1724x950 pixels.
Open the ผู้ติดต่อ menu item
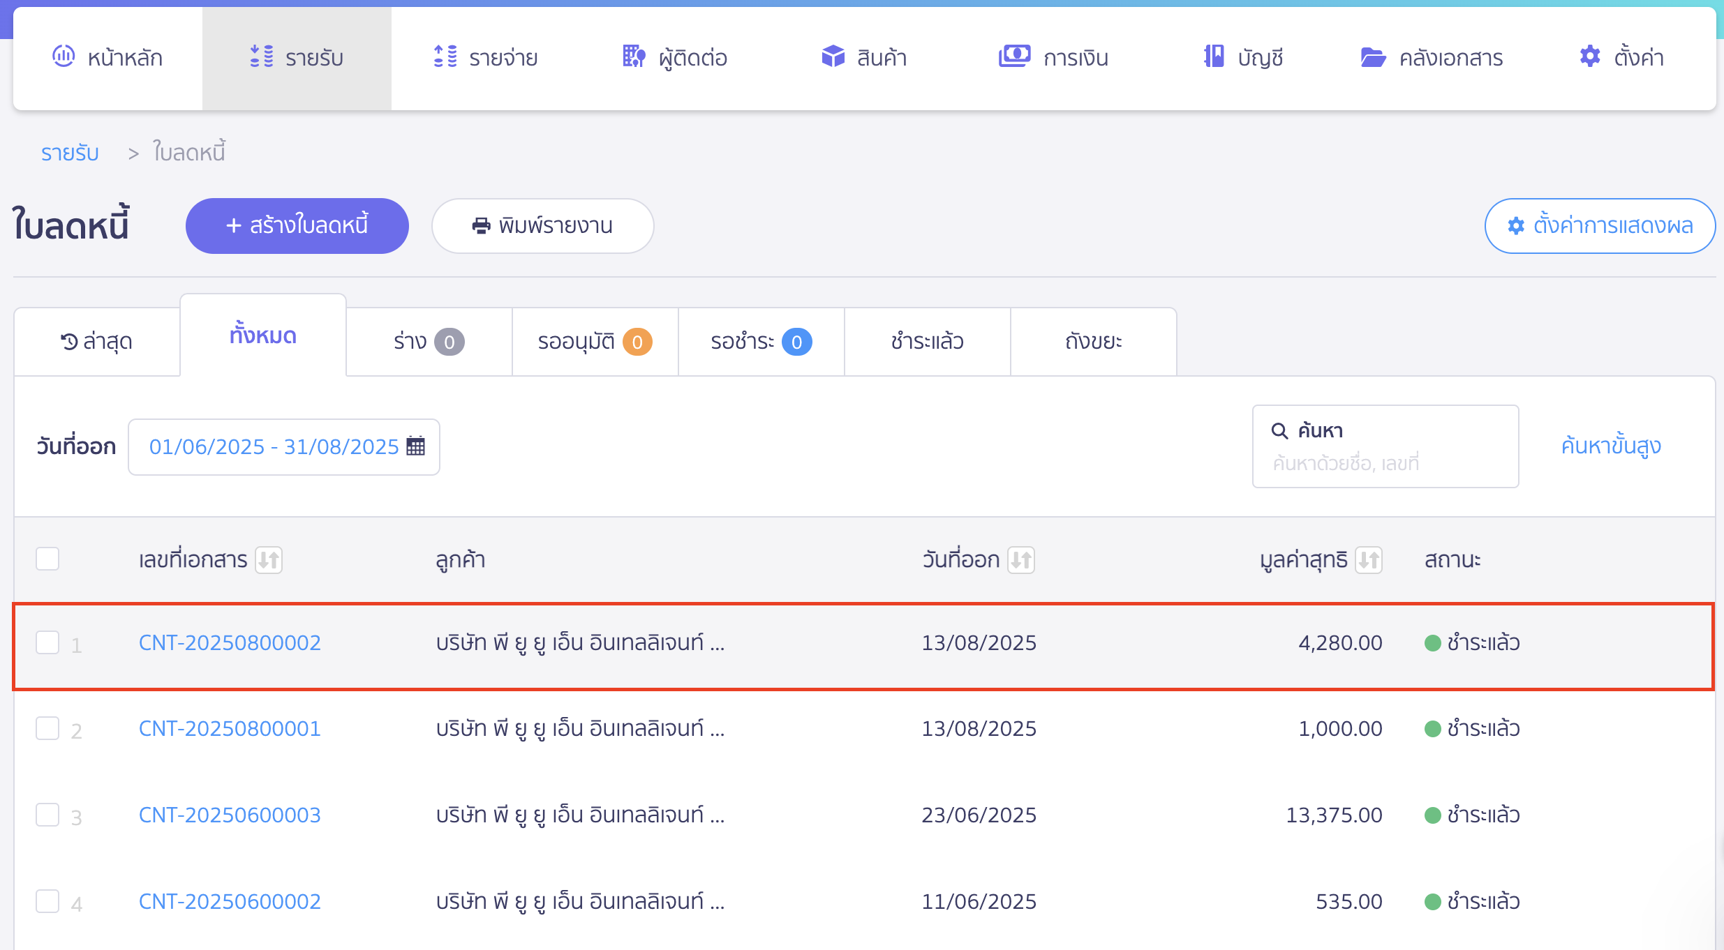click(676, 57)
